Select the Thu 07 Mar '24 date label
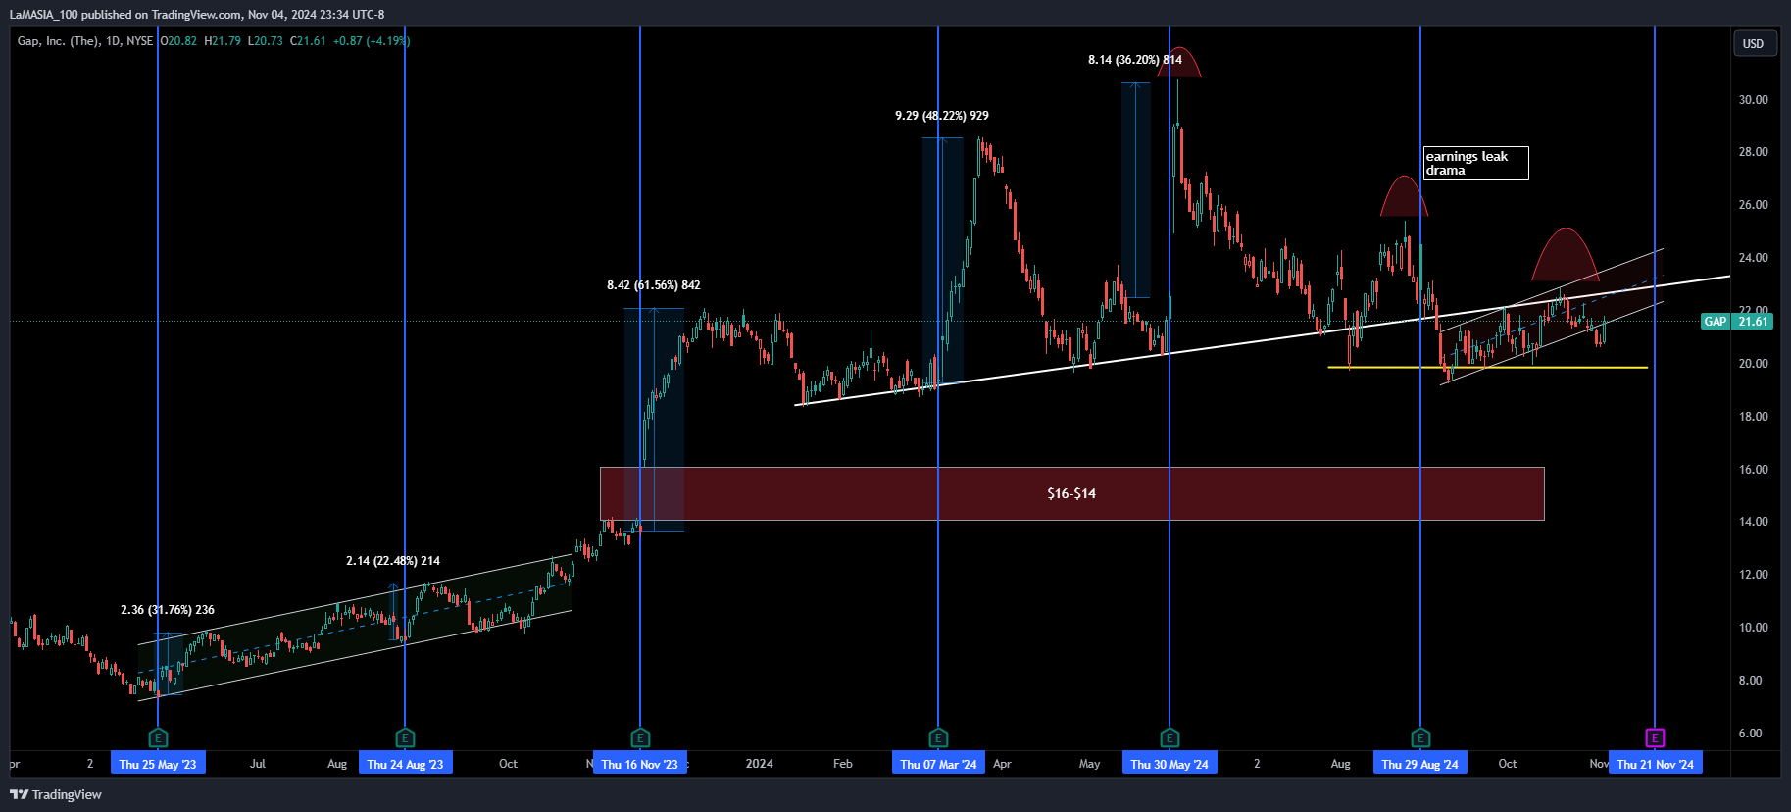The width and height of the screenshot is (1791, 812). tap(938, 764)
